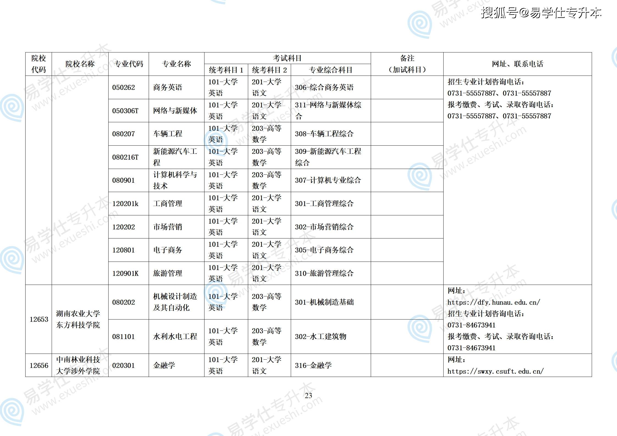The image size is (617, 436).
Task: Select 307-计算机专业综合 cell
Action: click(x=331, y=180)
